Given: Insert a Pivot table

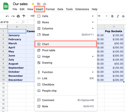Looking at the screenshot, I should click(x=66, y=50).
